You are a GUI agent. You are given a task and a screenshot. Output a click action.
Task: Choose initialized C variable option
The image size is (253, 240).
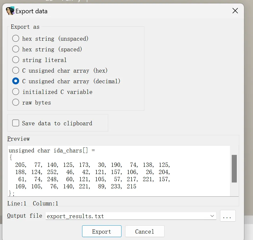click(16, 92)
